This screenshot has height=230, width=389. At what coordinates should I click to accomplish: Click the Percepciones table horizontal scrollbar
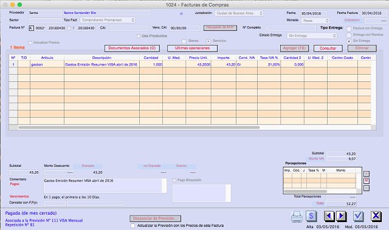coord(305,191)
